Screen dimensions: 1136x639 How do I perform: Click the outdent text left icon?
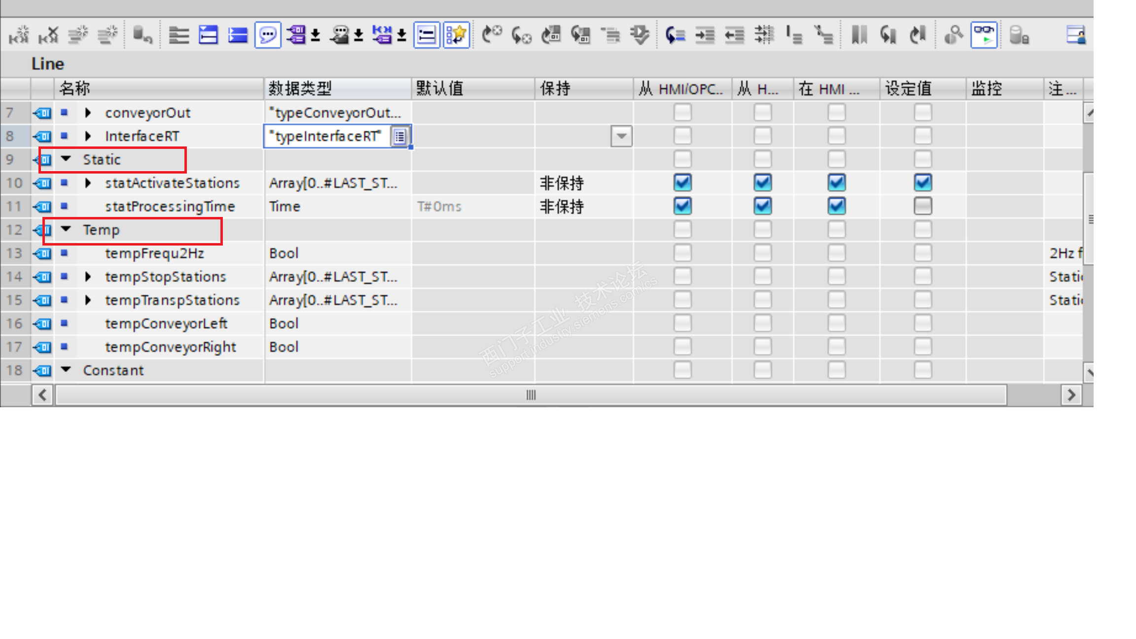point(734,35)
